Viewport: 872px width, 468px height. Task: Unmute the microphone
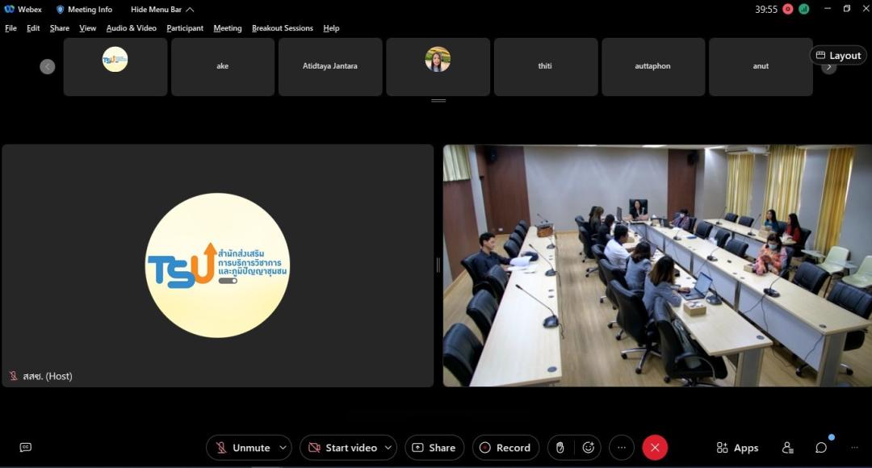click(x=242, y=448)
